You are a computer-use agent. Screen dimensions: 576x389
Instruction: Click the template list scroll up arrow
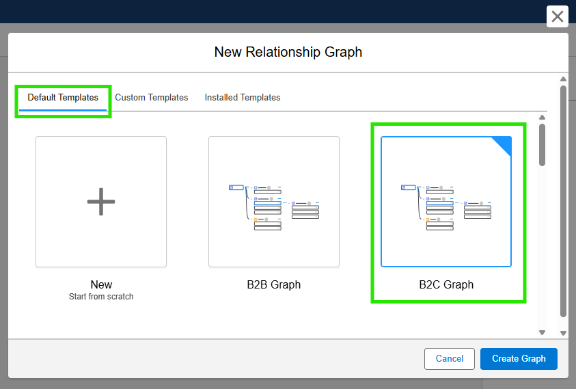[542, 117]
